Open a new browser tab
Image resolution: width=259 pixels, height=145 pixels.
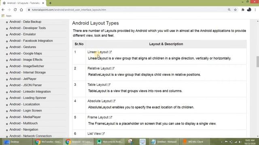coord(50,3)
